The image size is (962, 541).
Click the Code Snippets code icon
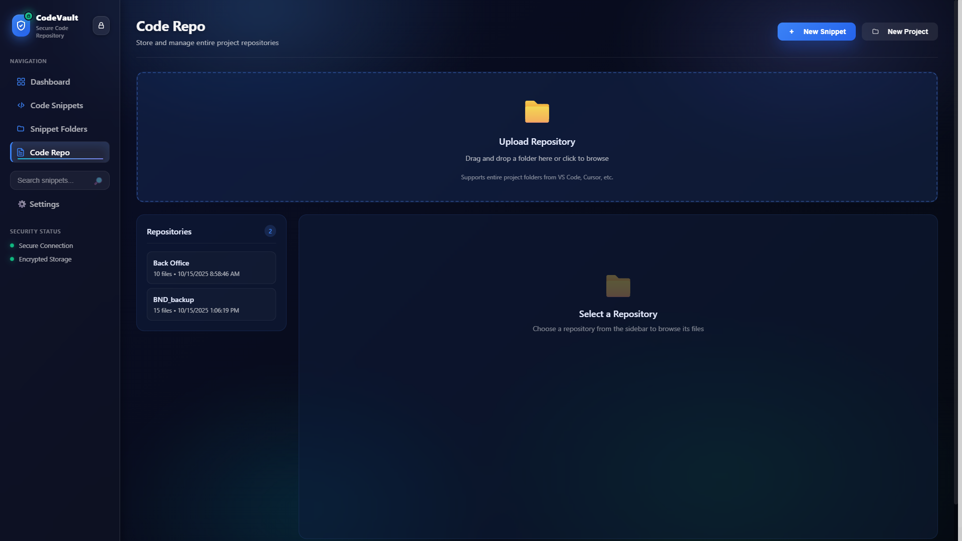[21, 105]
